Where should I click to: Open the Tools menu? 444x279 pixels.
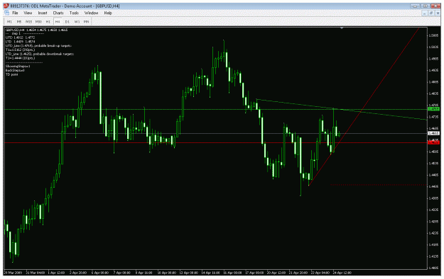(x=74, y=13)
